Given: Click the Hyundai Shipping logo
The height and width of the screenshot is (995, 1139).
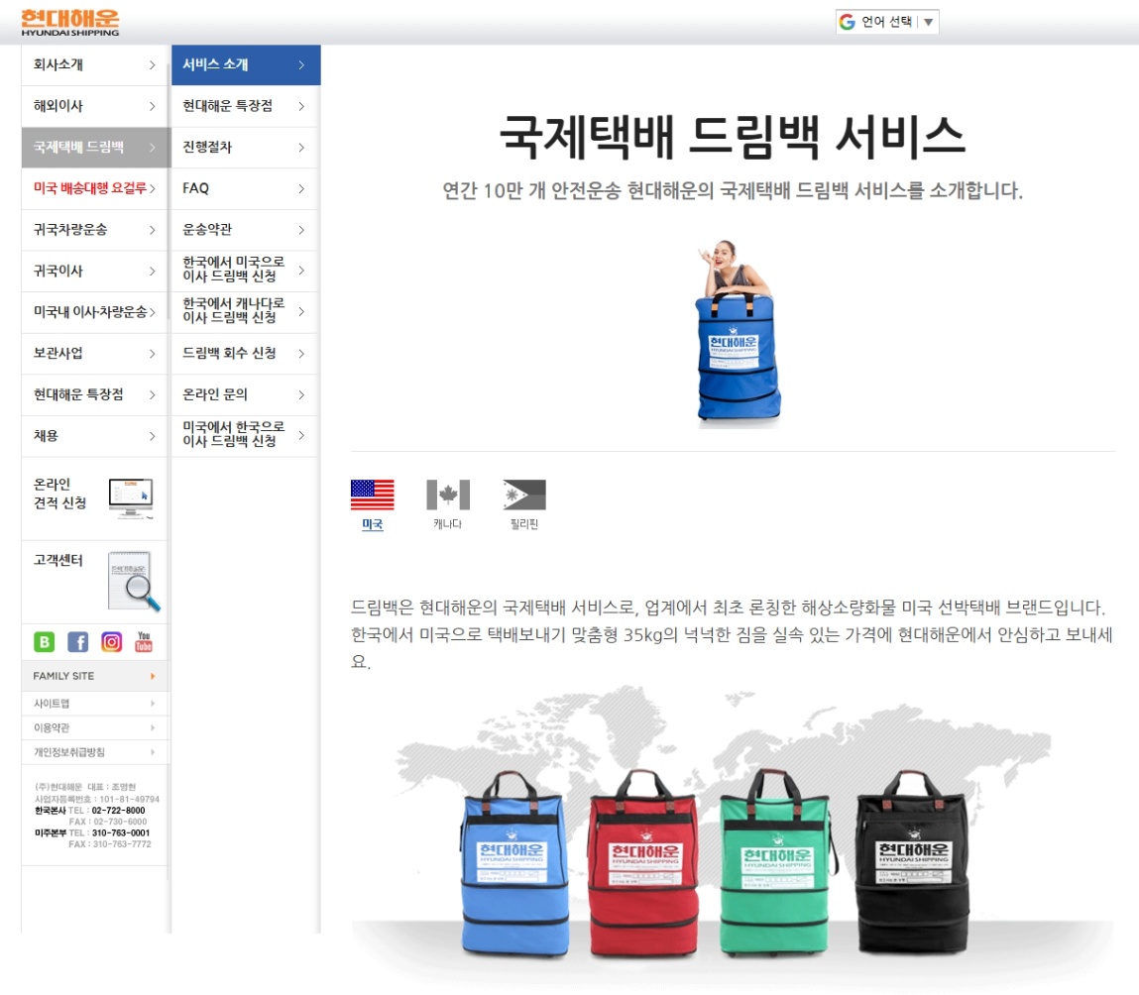Looking at the screenshot, I should pyautogui.click(x=69, y=23).
